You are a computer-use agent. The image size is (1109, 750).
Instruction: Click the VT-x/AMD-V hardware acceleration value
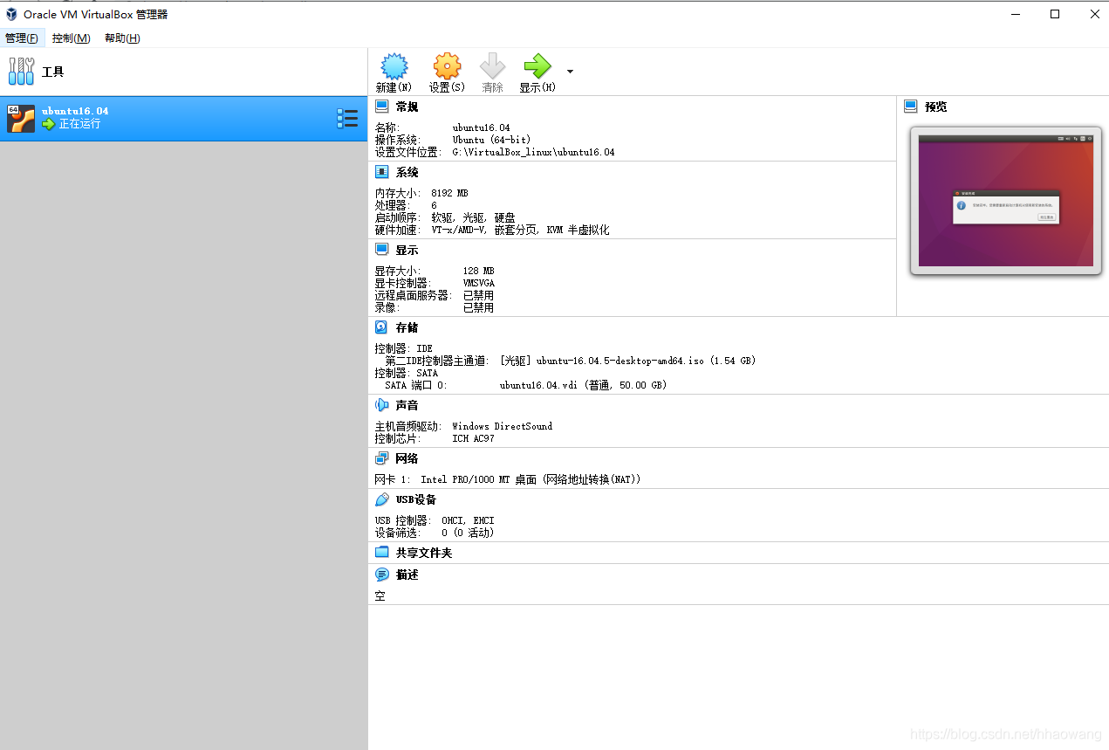[x=520, y=230]
